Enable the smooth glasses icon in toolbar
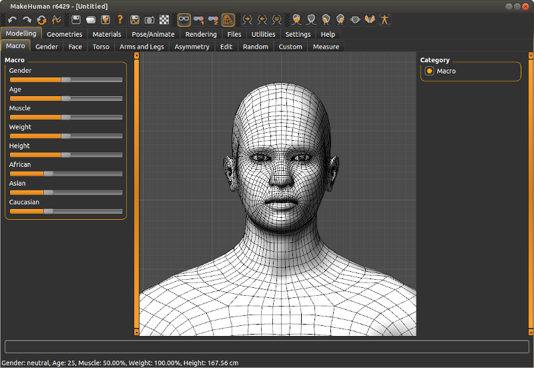Viewport: 534px width, 368px height. tap(184, 19)
